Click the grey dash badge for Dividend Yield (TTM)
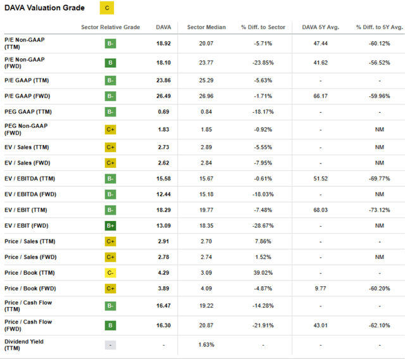The width and height of the screenshot is (405, 359). [x=110, y=345]
